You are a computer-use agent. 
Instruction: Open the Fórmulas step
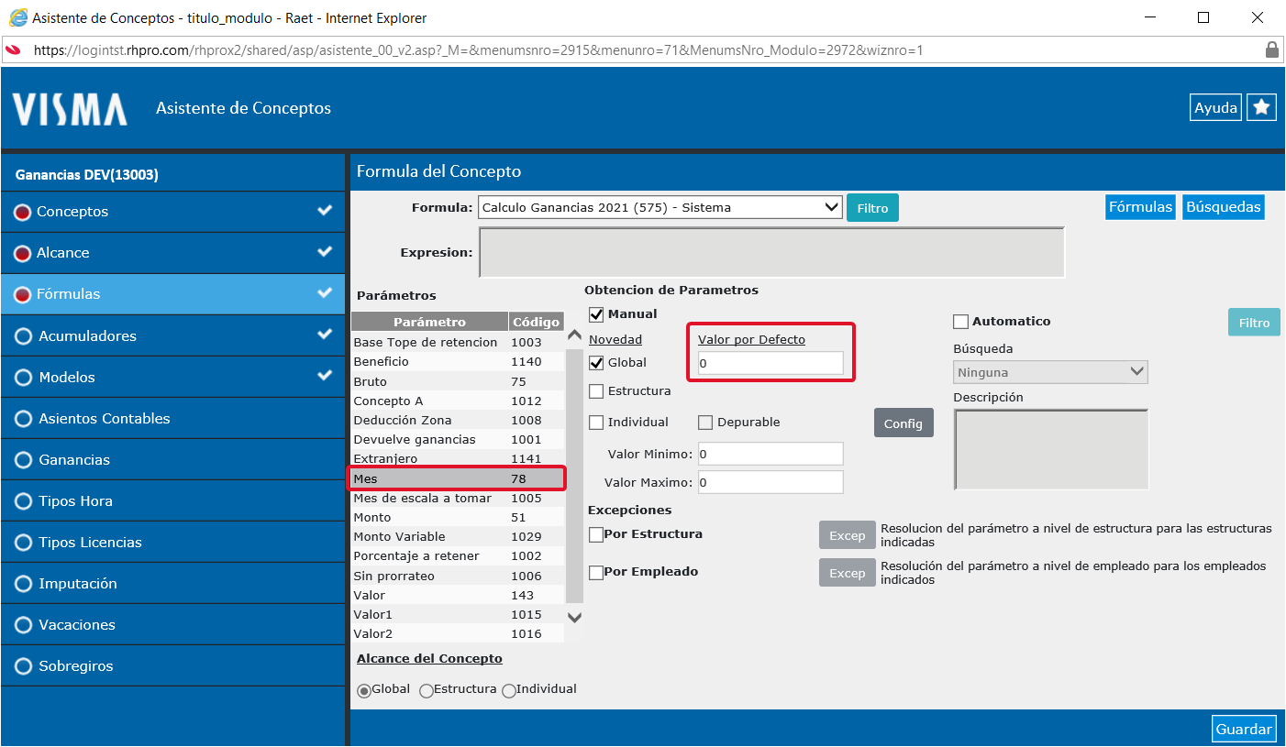point(173,294)
